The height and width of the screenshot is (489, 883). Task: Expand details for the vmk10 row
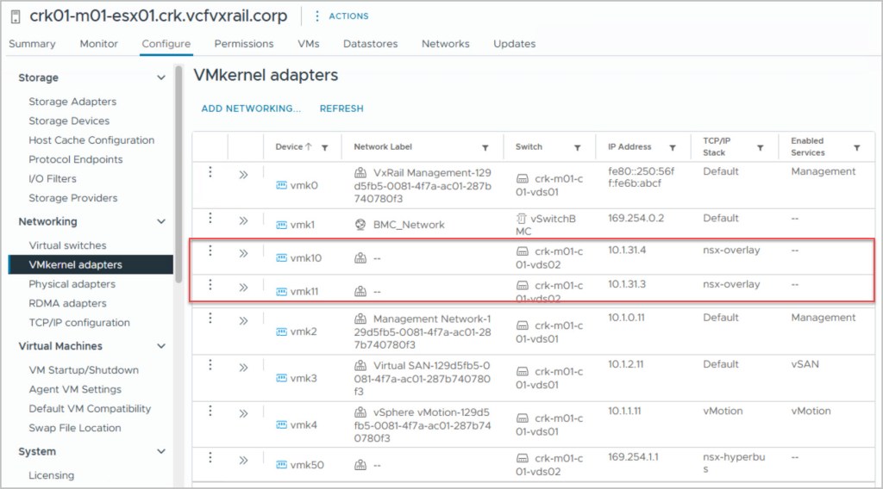(243, 253)
